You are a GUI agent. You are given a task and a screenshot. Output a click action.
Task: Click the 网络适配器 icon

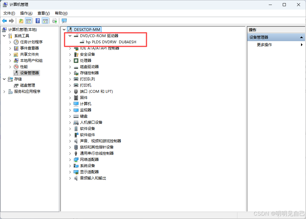[76, 160]
